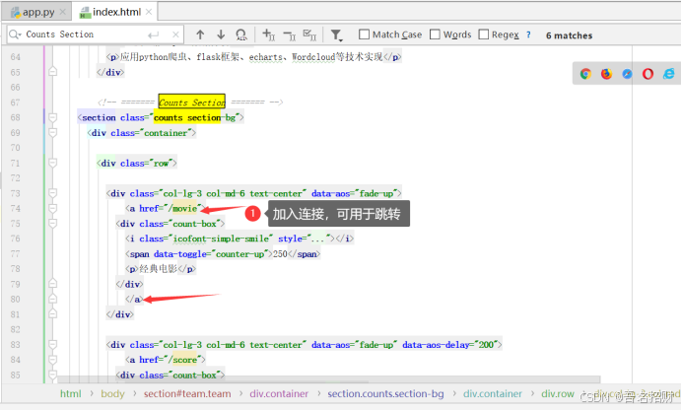Select first div.container breadcrumb after section#team
Screen dimensions: 682x411
[x=279, y=394]
